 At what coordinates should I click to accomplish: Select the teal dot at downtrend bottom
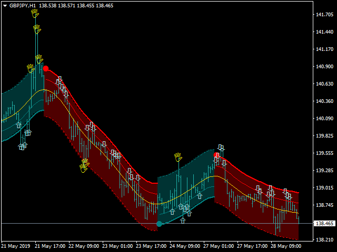tap(160, 224)
